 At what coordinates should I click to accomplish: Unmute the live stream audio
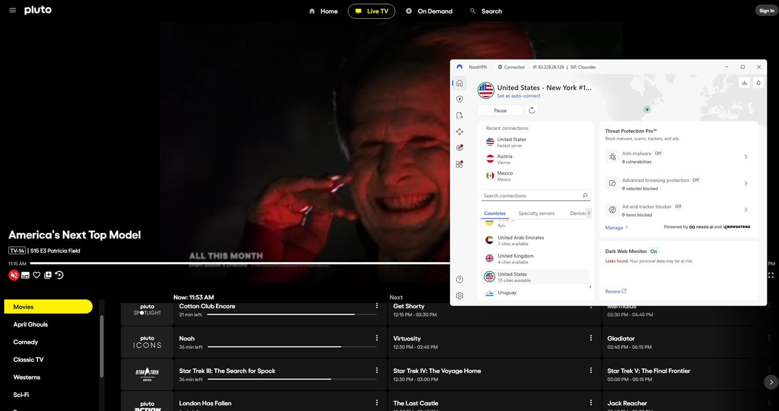click(x=14, y=275)
